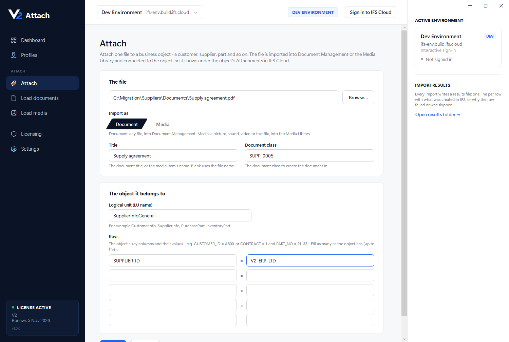Click the Load documents file icon

(14, 98)
